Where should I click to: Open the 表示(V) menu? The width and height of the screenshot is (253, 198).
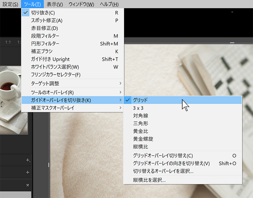pyautogui.click(x=55, y=4)
